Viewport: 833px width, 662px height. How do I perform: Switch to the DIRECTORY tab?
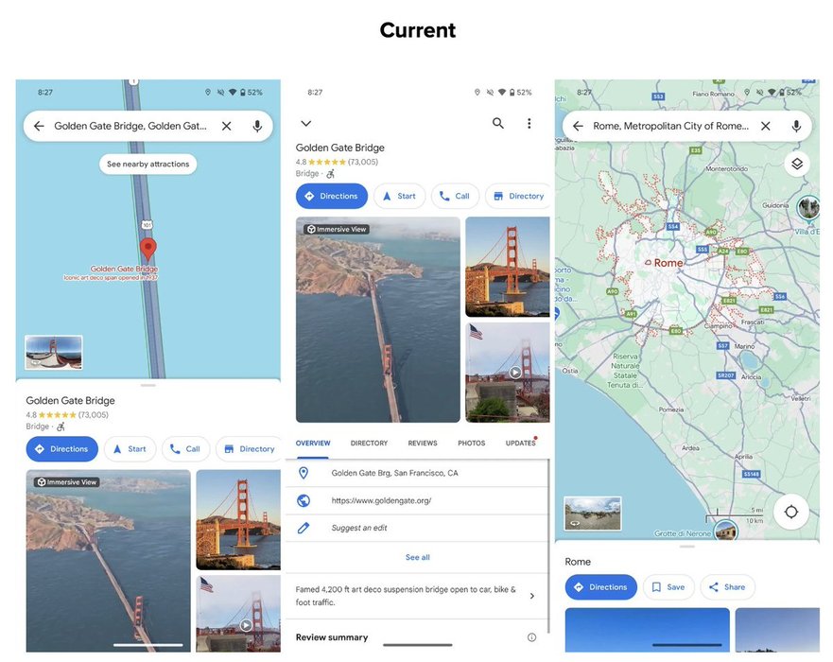[369, 444]
